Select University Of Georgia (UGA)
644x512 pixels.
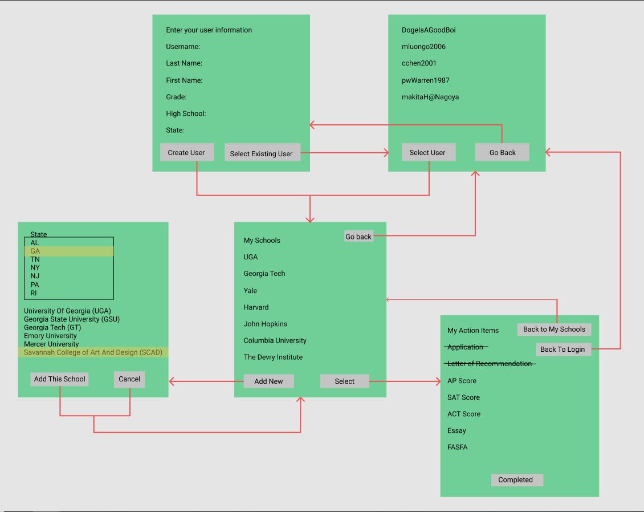tap(67, 311)
